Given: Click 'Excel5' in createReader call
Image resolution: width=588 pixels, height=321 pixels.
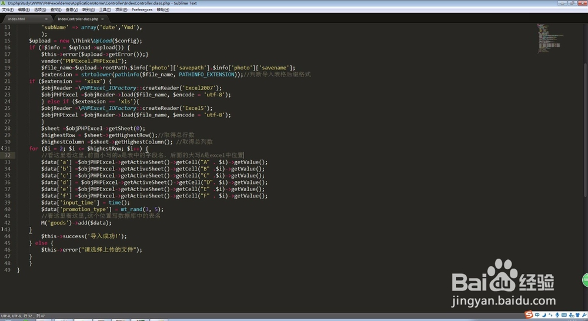Looking at the screenshot, I should [x=194, y=108].
